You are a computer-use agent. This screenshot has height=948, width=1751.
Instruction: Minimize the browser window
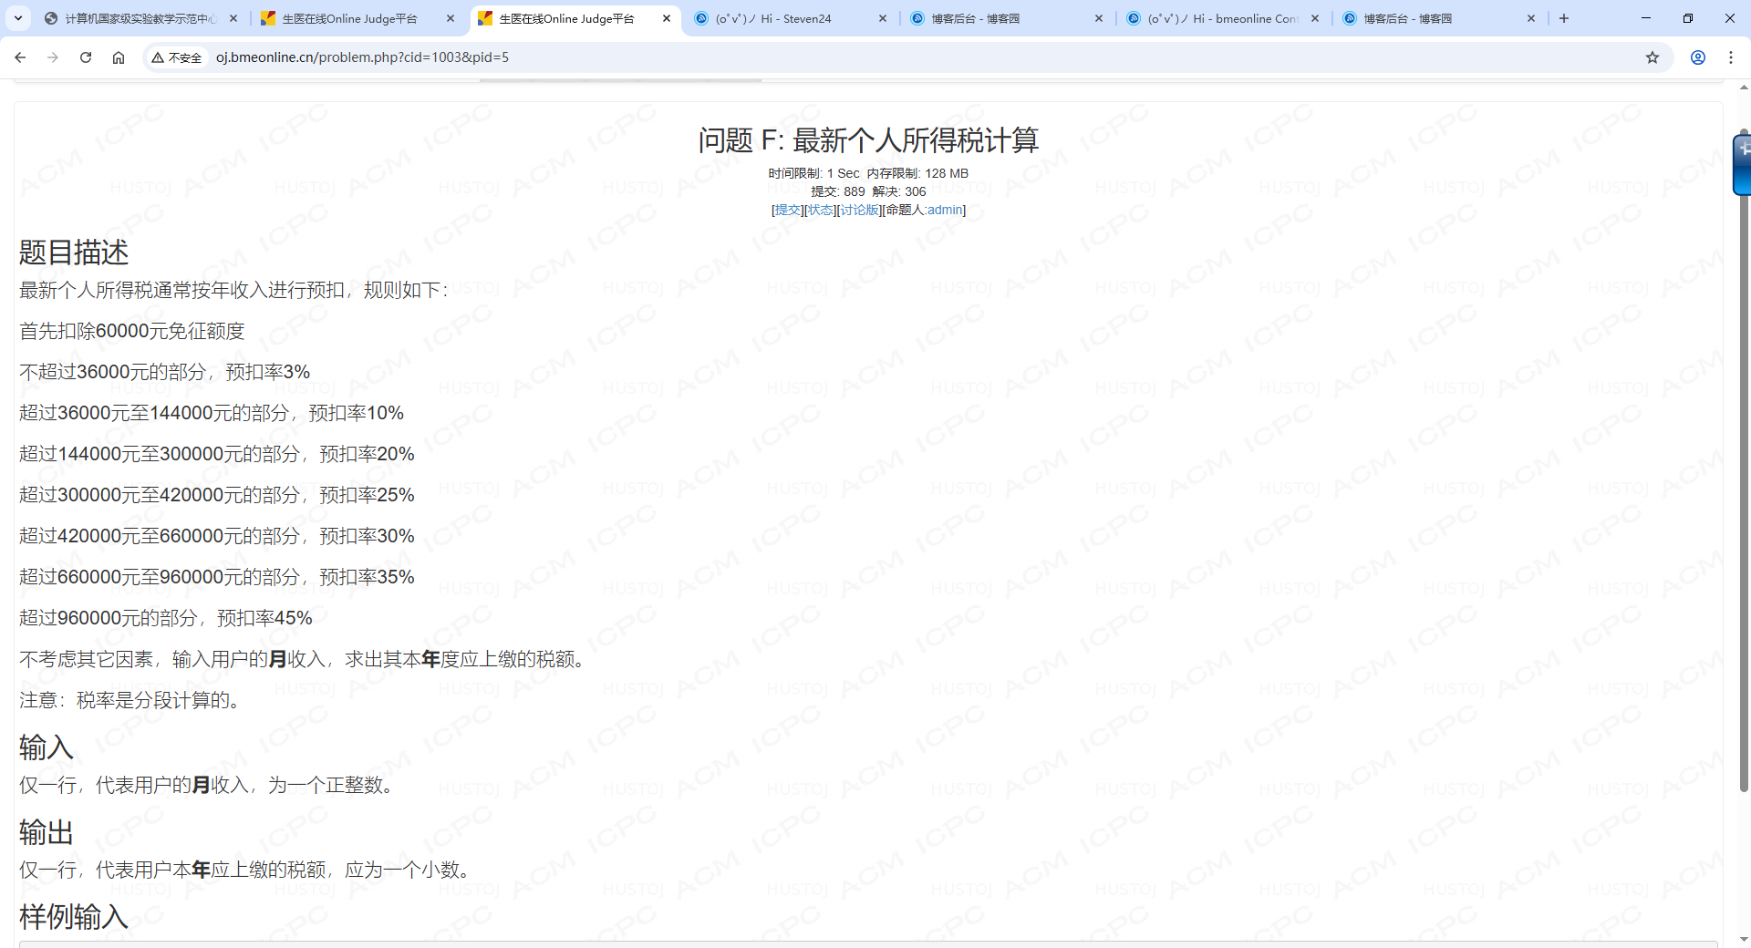tap(1646, 18)
